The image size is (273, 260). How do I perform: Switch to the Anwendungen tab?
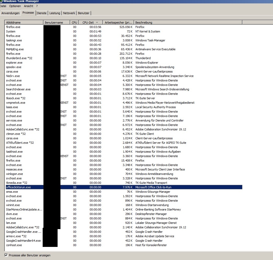coord(10,13)
